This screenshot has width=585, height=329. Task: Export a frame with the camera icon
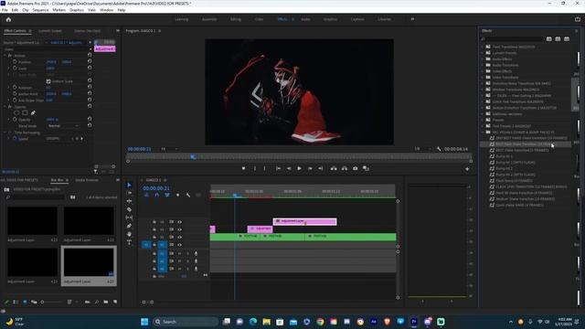coord(356,168)
